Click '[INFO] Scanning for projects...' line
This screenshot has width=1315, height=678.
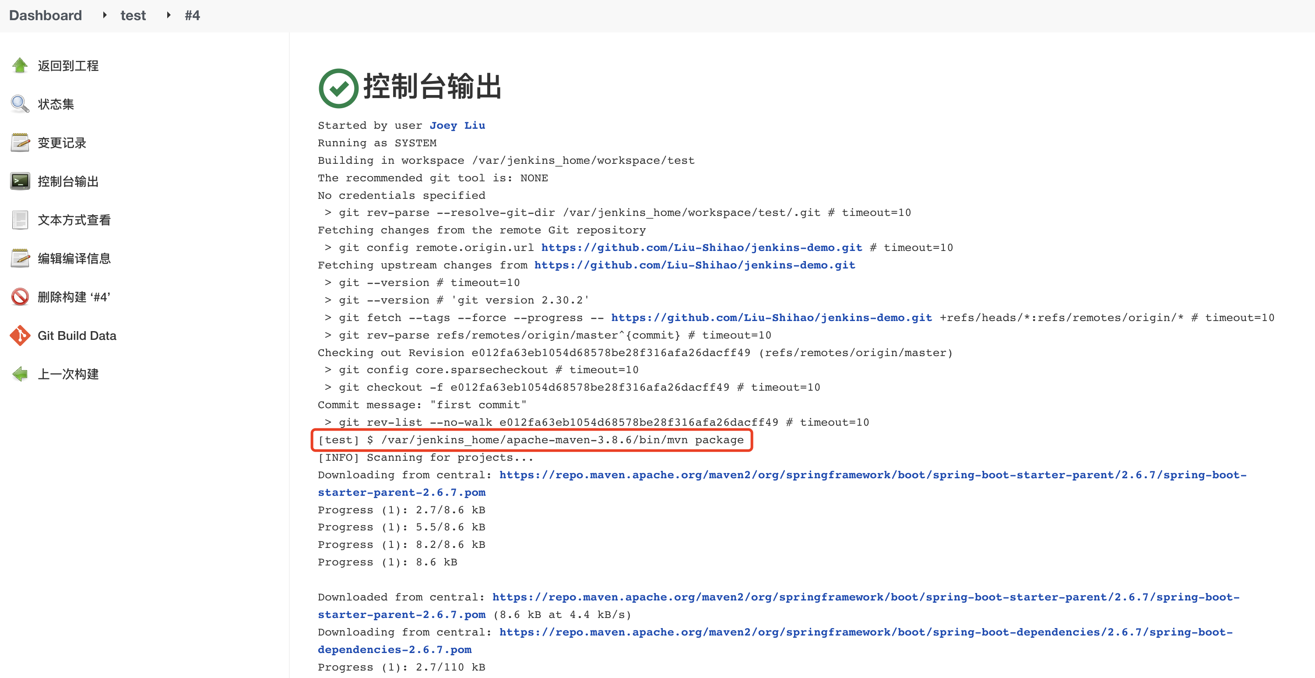coord(425,457)
